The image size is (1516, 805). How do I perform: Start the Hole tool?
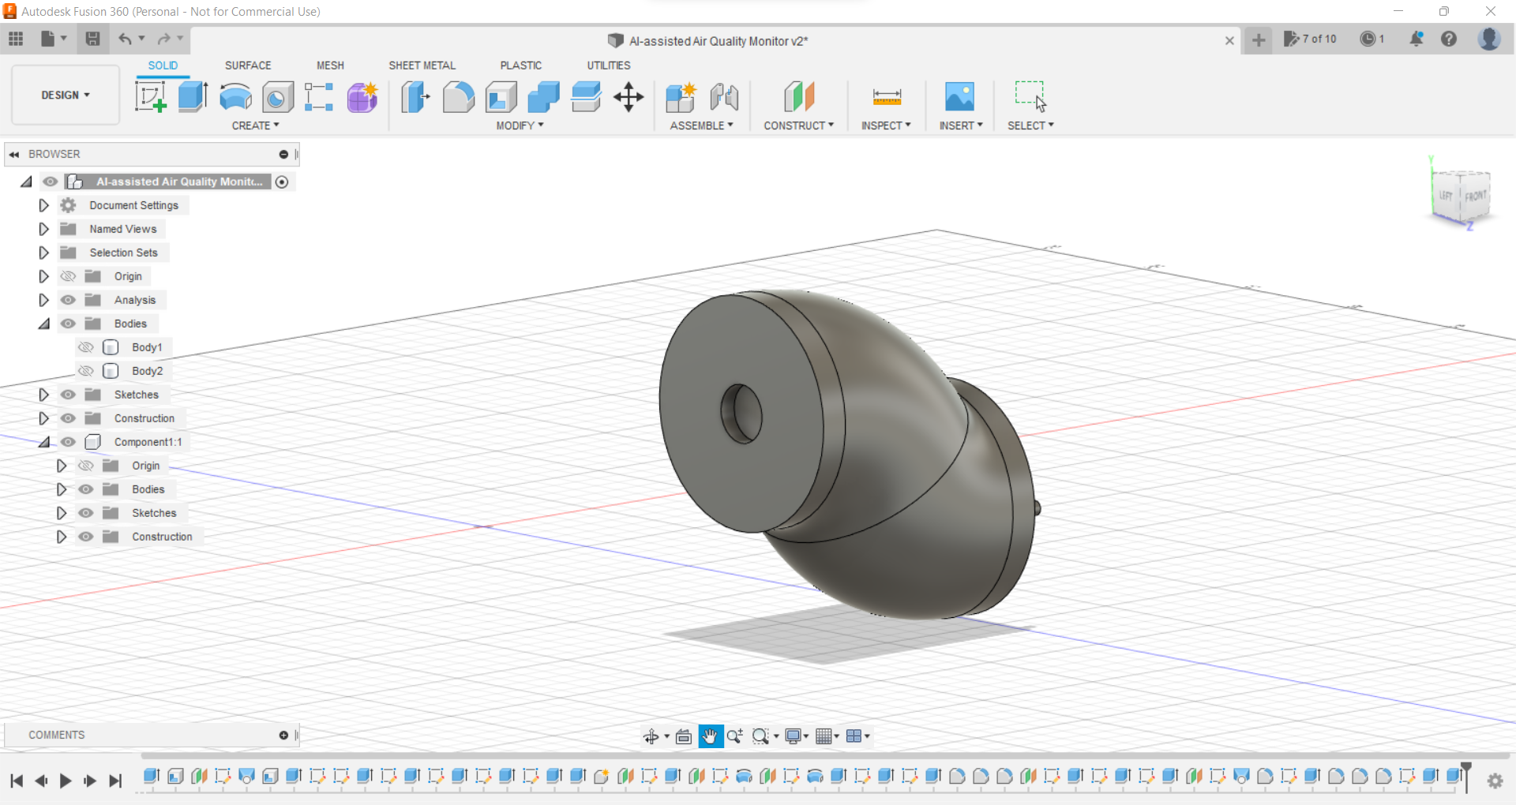pos(277,96)
